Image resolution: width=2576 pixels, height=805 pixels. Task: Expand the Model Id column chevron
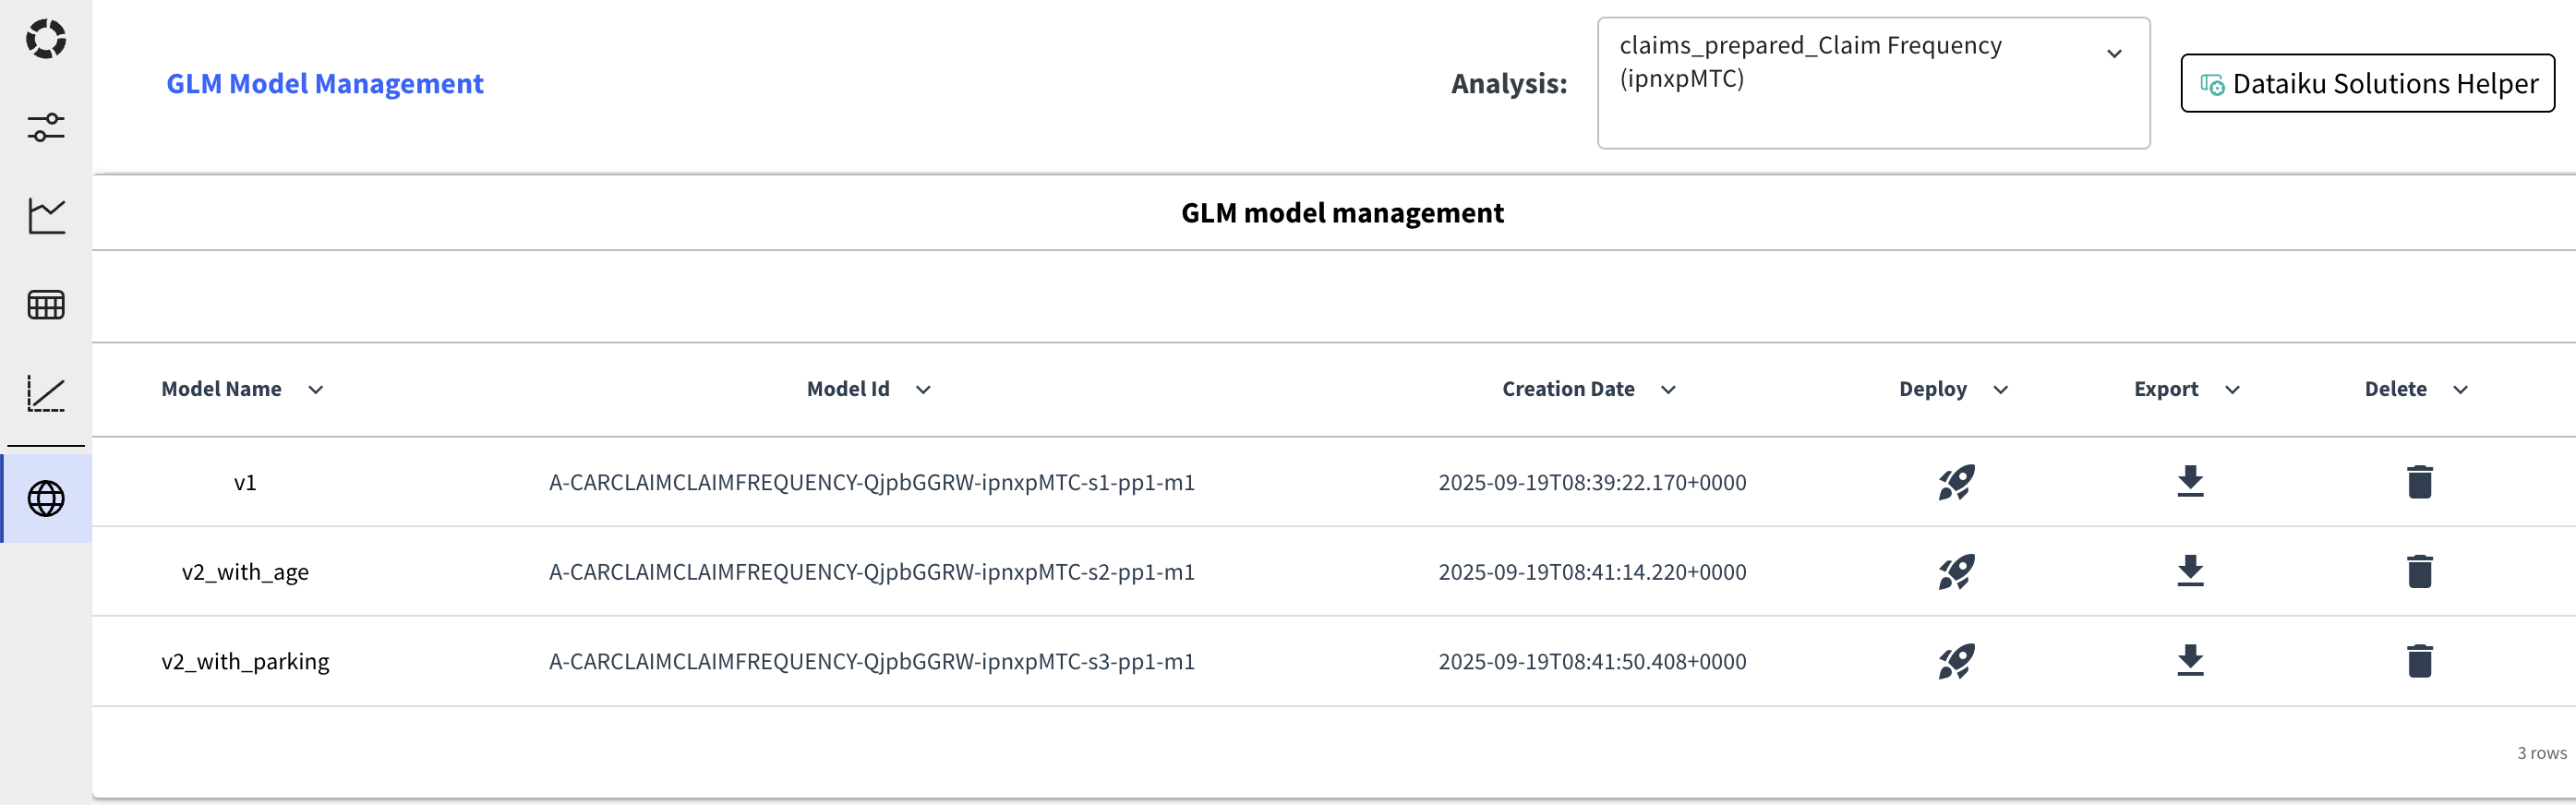point(923,390)
